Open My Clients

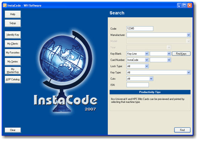tap(13, 43)
